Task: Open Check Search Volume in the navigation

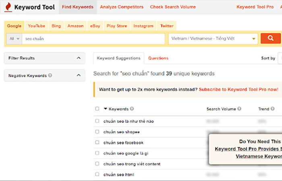Action: tap(173, 7)
